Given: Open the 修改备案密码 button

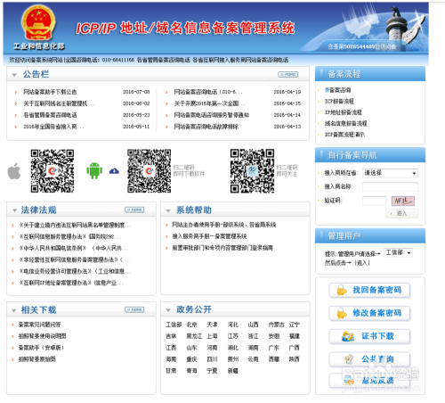Looking at the screenshot, I should tap(369, 313).
